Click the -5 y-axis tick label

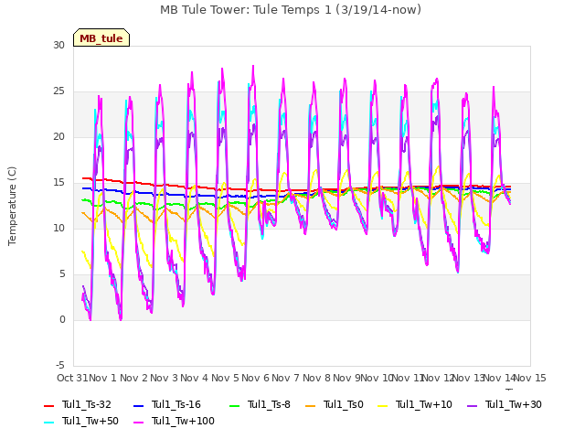click(60, 365)
